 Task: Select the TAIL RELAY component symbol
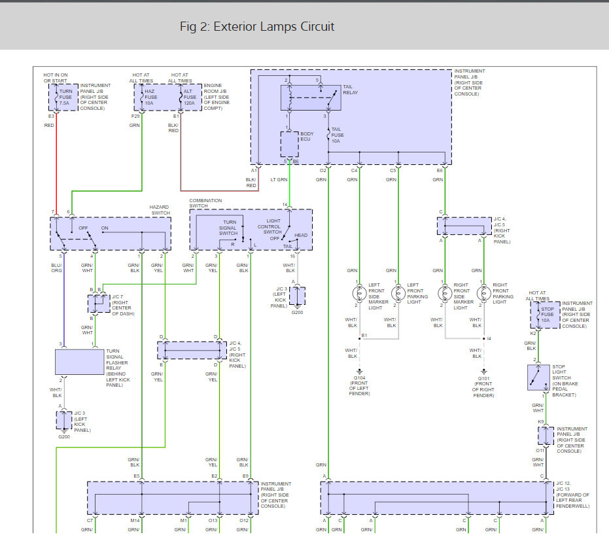coord(311,98)
